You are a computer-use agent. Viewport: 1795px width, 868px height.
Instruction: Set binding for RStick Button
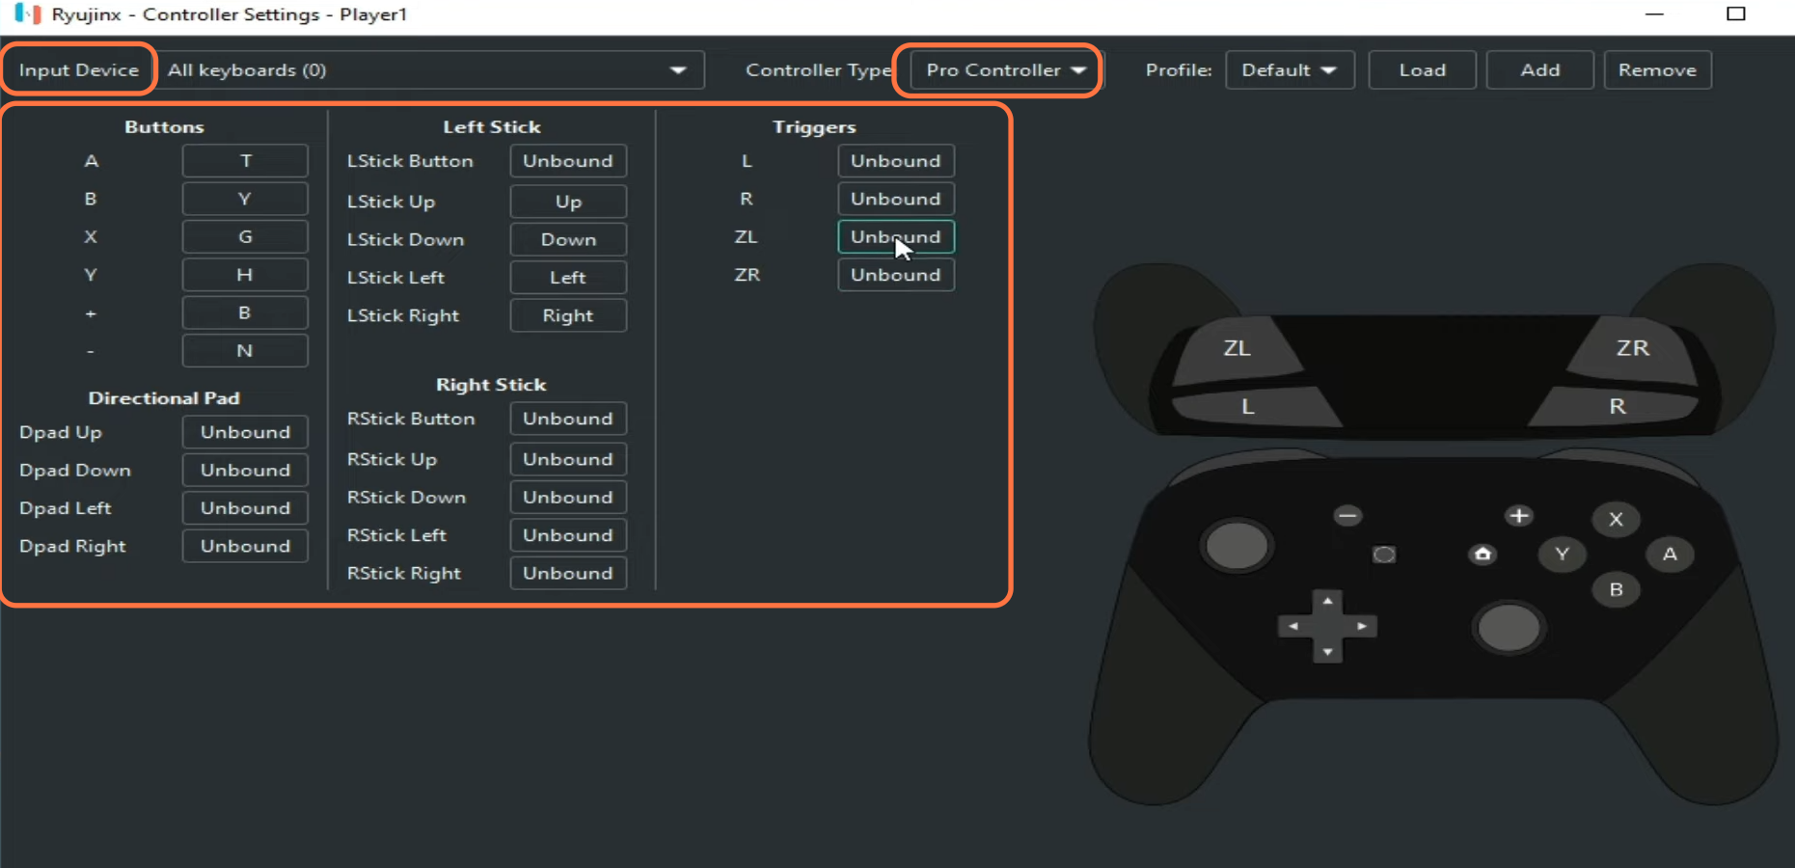[x=568, y=419]
